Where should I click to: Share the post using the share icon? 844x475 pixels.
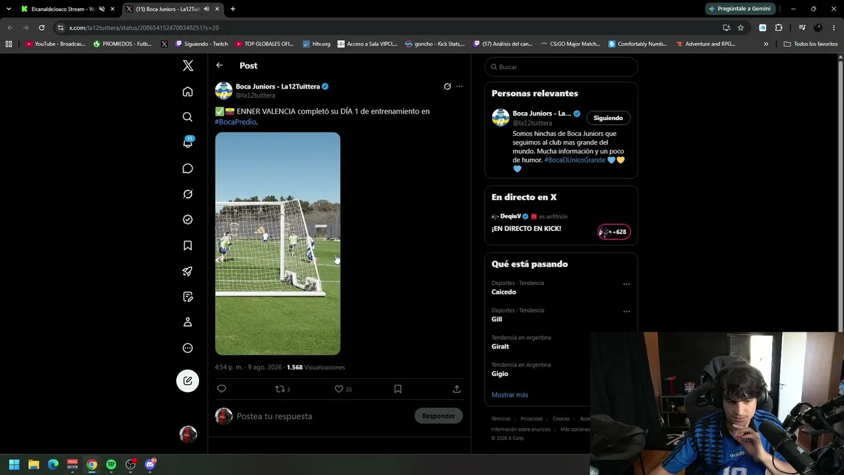[x=456, y=389]
